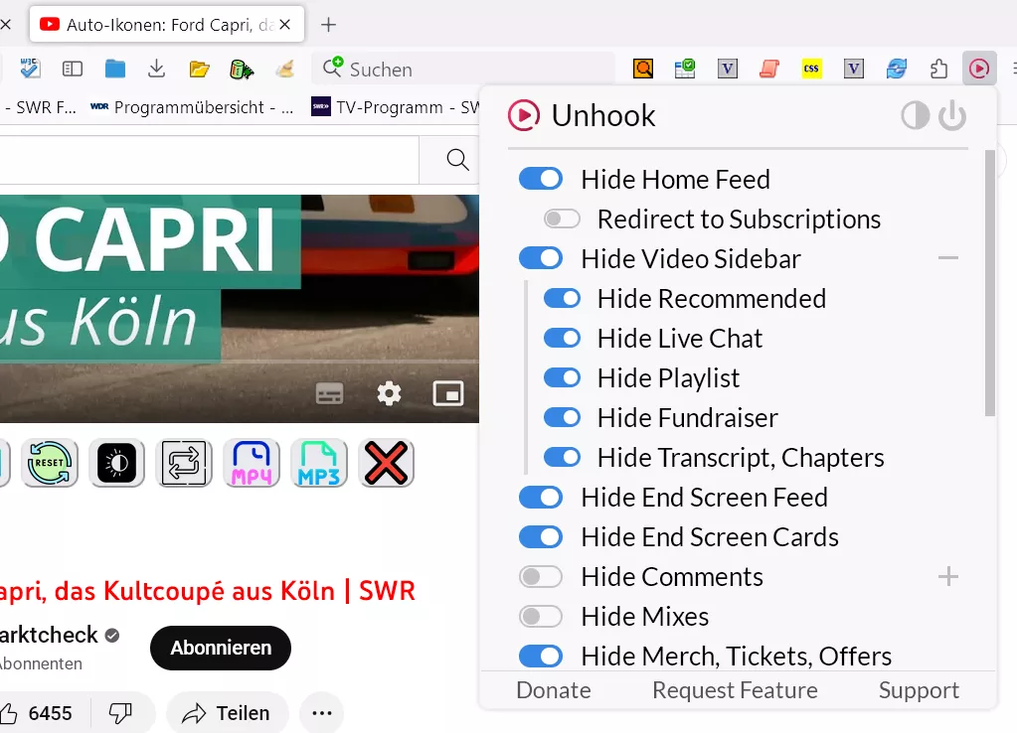Open the more actions three-dot button
1017x733 pixels.
[x=322, y=713]
